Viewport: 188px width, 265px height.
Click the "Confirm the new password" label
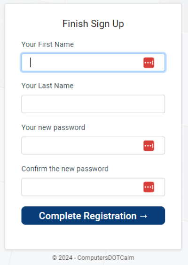65,169
